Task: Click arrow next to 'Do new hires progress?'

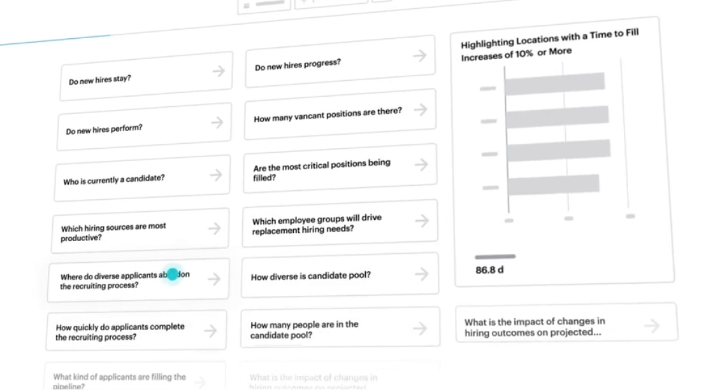Action: tap(419, 55)
